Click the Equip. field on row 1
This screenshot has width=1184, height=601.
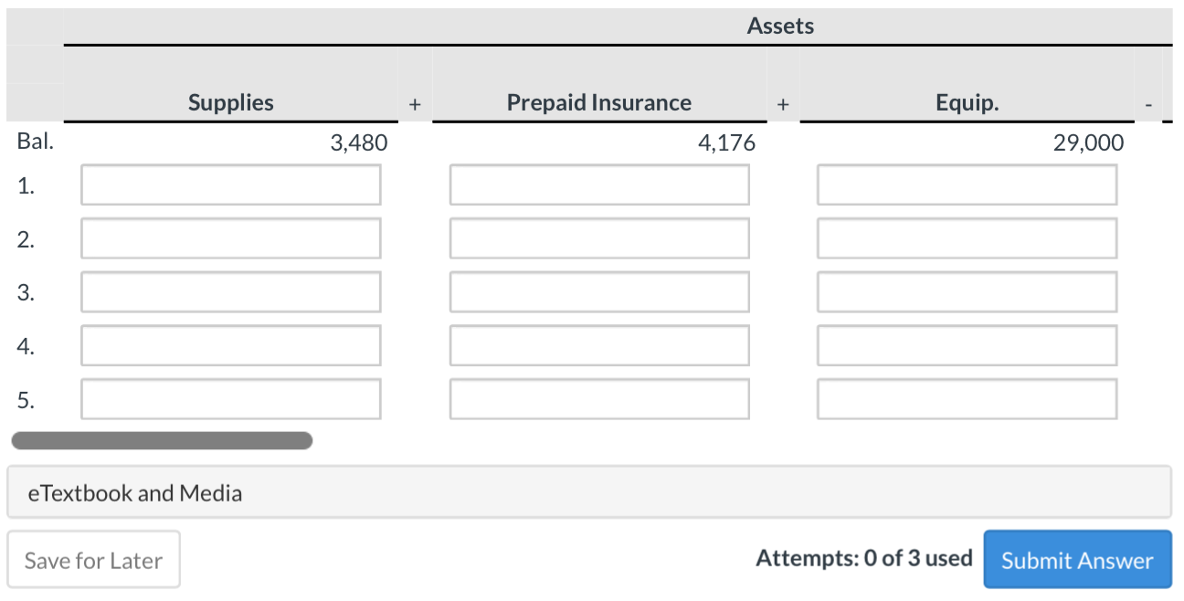(966, 185)
